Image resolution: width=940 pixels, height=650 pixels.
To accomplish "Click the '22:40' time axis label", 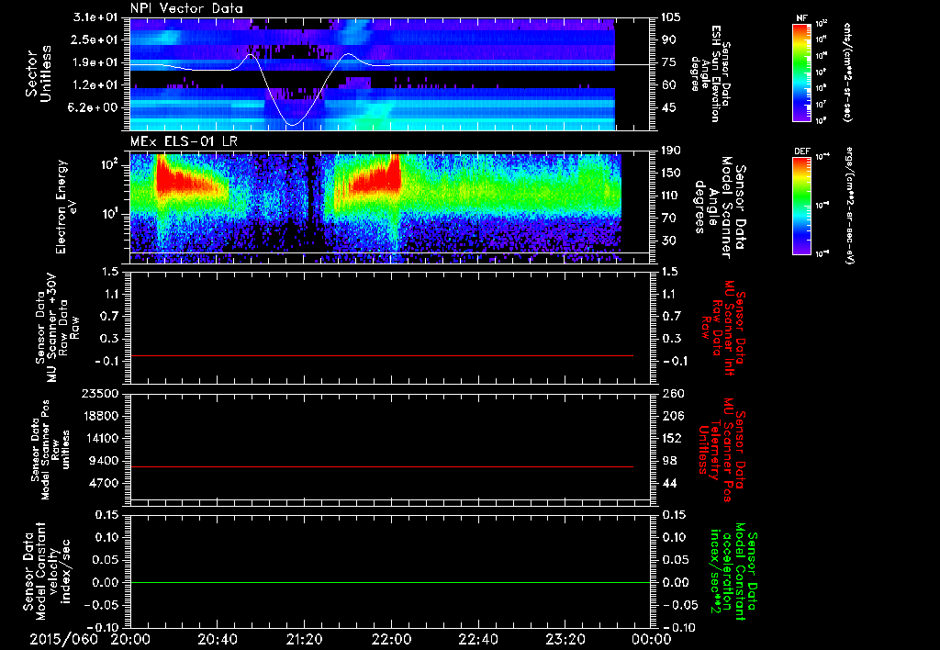I will [477, 639].
